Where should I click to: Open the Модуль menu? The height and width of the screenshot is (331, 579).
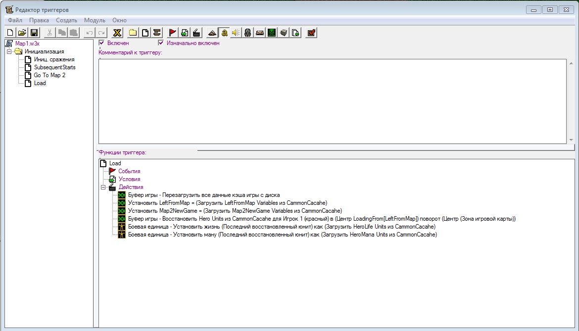point(95,20)
